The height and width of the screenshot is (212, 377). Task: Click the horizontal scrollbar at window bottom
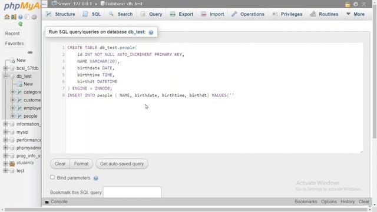pos(186,210)
